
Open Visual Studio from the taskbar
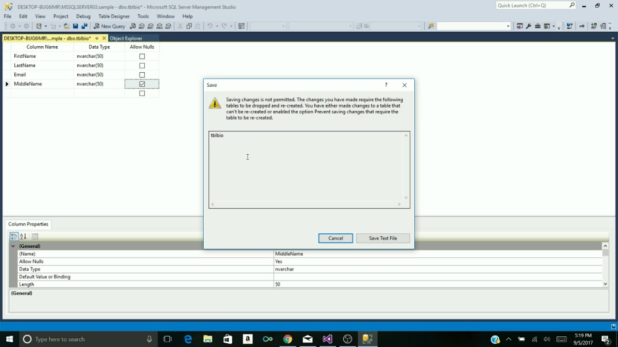pos(327,339)
